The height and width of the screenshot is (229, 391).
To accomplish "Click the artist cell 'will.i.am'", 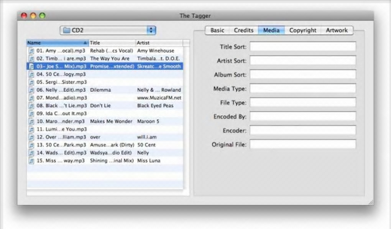I will click(147, 137).
